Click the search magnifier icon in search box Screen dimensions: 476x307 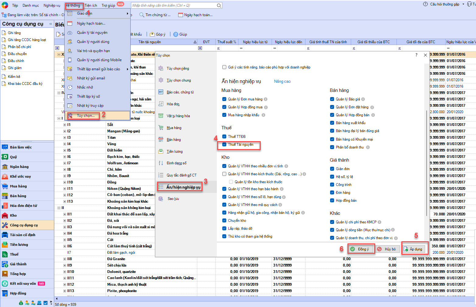(x=219, y=5)
